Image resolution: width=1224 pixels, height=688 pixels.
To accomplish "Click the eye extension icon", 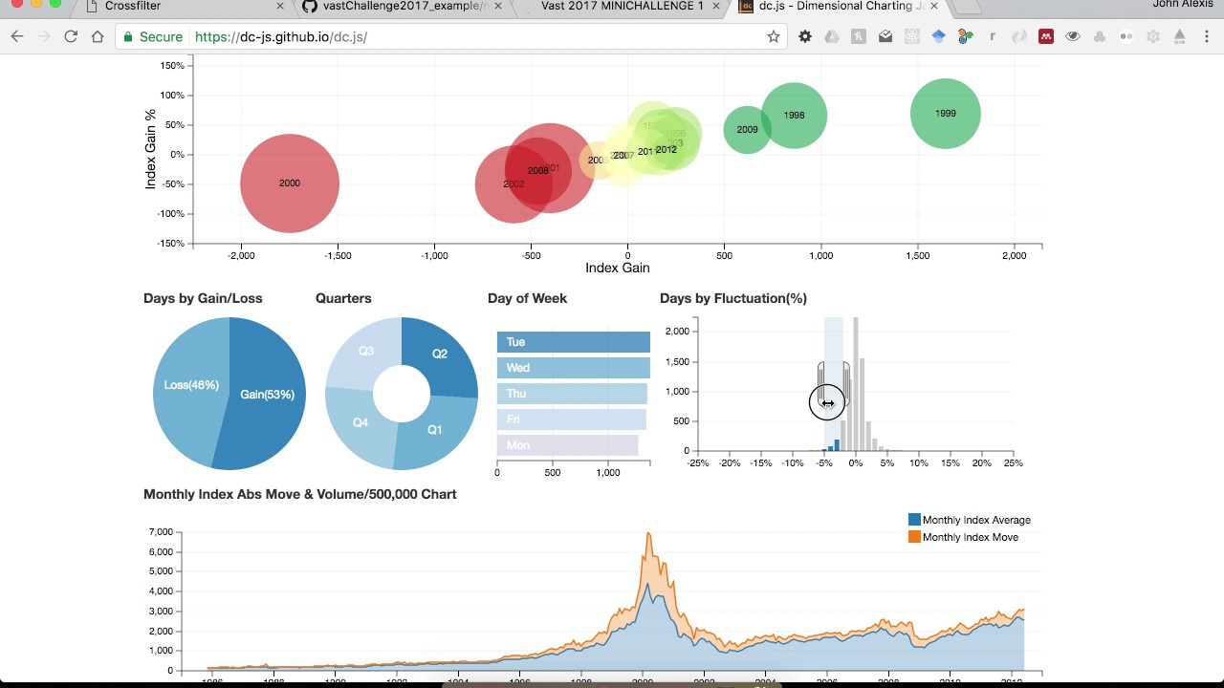I will [1073, 36].
